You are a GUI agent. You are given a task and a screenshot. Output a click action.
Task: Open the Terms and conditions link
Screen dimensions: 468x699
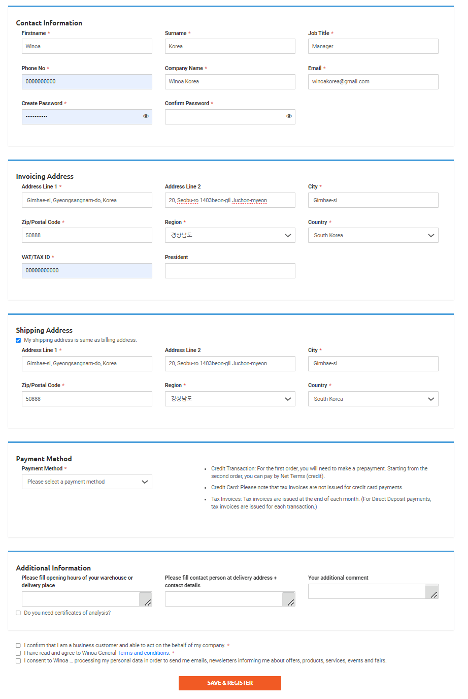143,653
